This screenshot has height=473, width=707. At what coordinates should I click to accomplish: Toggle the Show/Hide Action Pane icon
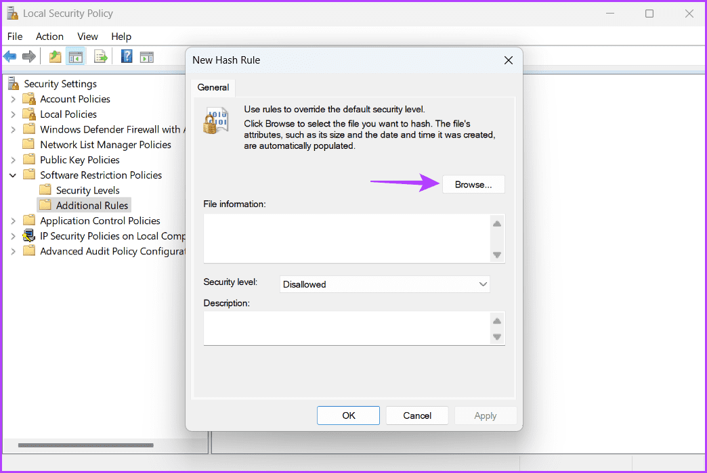tap(146, 57)
